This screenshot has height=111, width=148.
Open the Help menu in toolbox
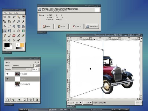[x=16, y=13]
